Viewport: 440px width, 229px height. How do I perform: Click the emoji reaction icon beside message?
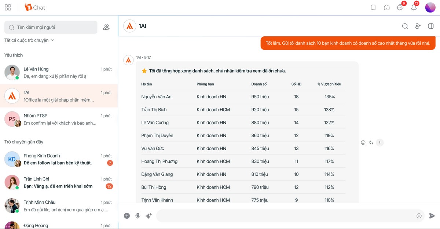coord(363,143)
